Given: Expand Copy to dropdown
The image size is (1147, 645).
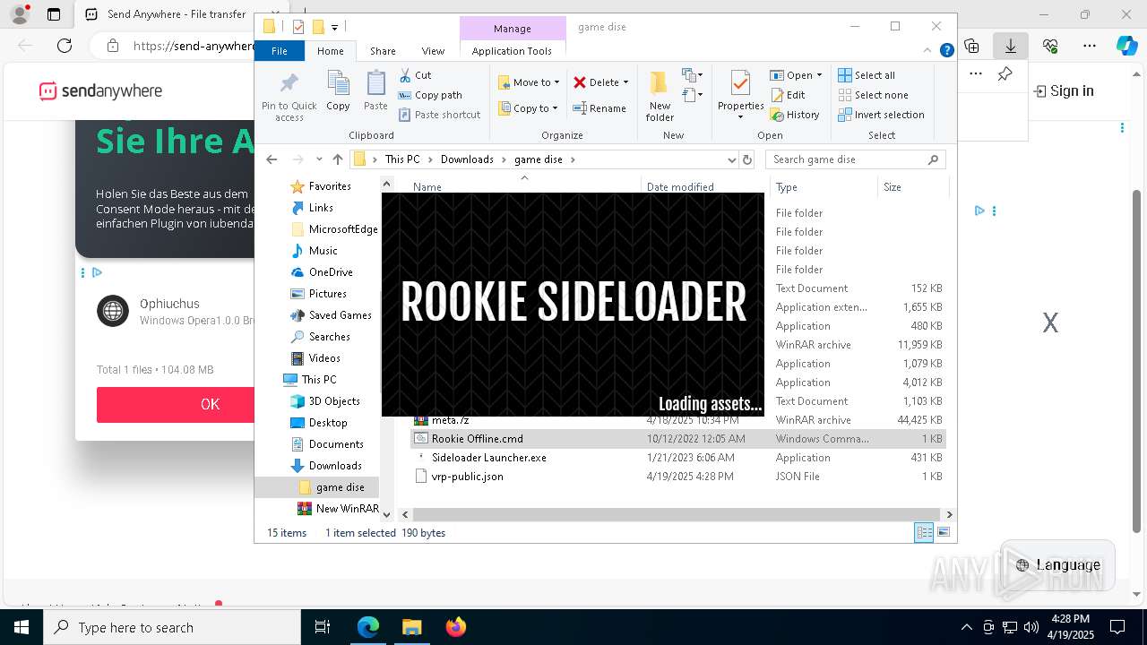Looking at the screenshot, I should click(555, 108).
